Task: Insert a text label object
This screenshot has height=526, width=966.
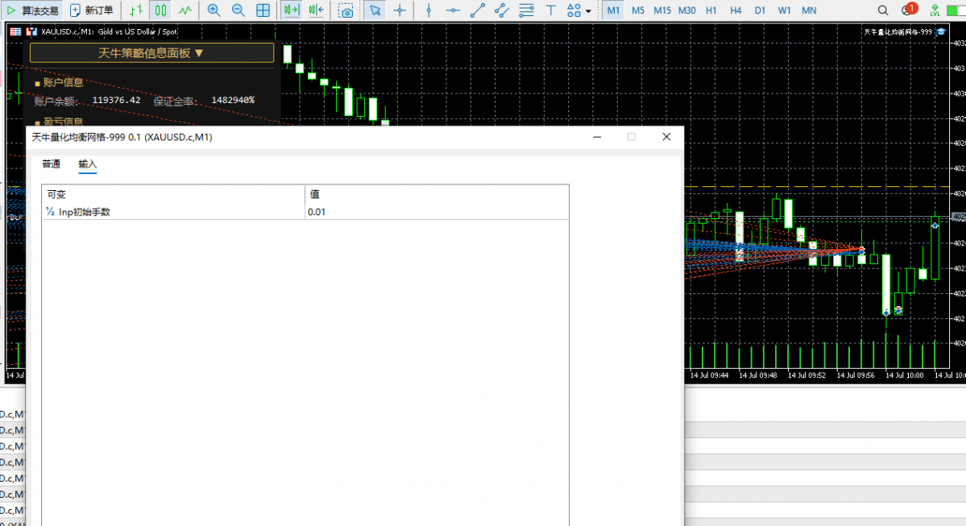Action: [551, 10]
